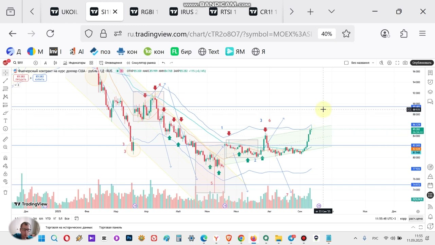Undo last chart action
This screenshot has width=435, height=245.
coord(163,63)
